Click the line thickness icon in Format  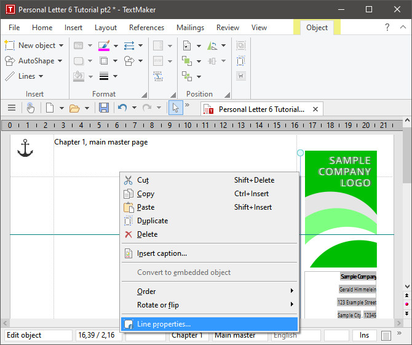pos(103,76)
